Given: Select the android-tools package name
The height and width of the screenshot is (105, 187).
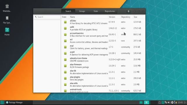Looking at the screenshot, I should [76, 90].
